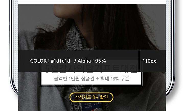
Task: Click the vertical height measurement arrow line
Action: coord(139,61)
